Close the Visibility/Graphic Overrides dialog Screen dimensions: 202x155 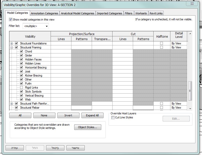pyautogui.click(x=192, y=4)
